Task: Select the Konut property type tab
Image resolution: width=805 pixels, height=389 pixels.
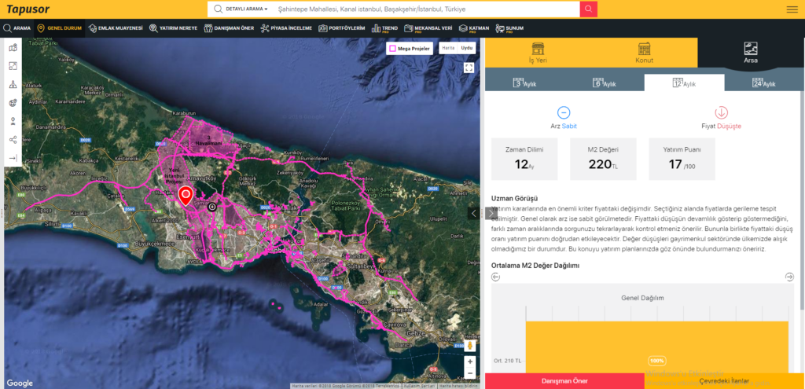Action: (x=643, y=53)
